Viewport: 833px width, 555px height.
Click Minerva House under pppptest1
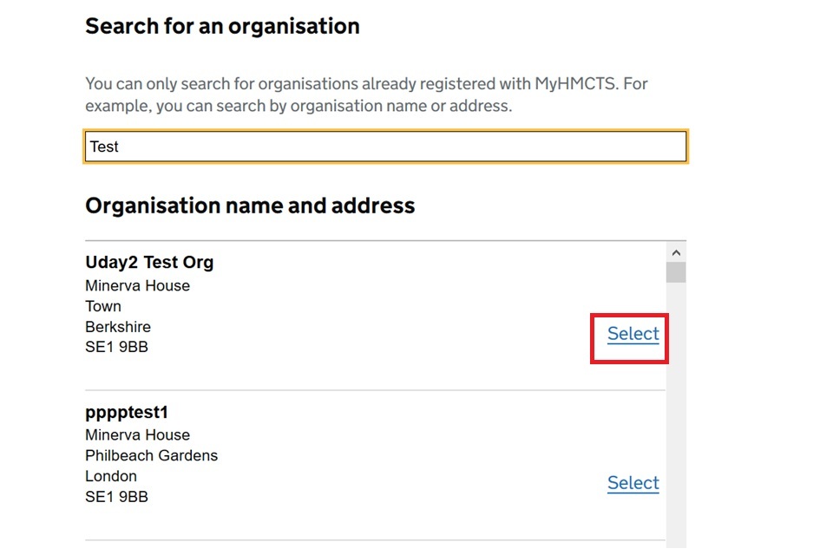(x=137, y=434)
